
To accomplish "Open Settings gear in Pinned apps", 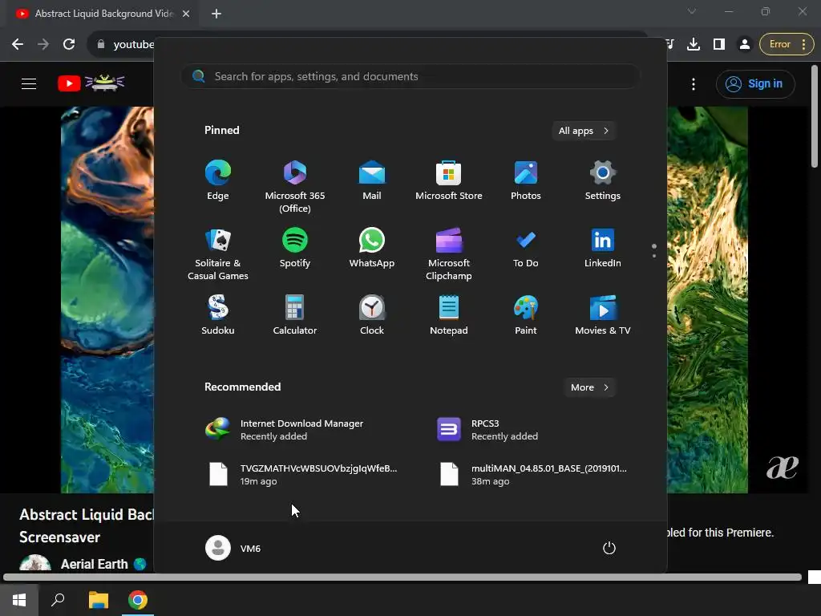I will click(603, 180).
